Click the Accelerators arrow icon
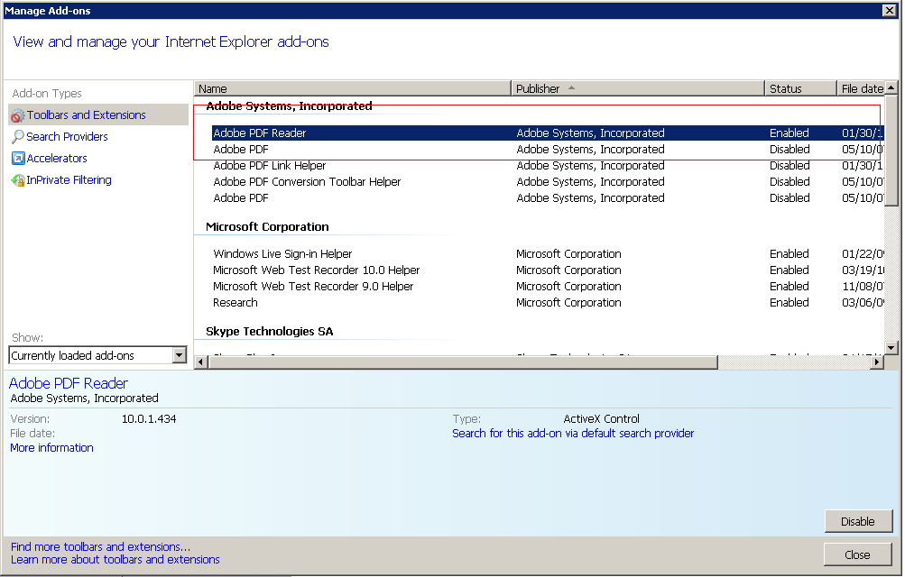 pos(18,159)
